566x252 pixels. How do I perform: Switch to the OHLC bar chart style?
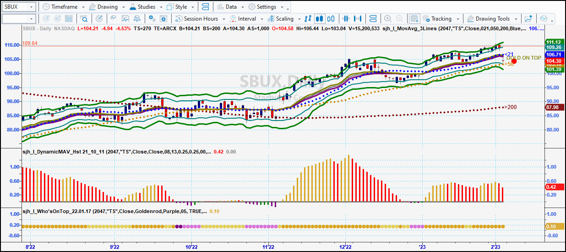[x=308, y=19]
